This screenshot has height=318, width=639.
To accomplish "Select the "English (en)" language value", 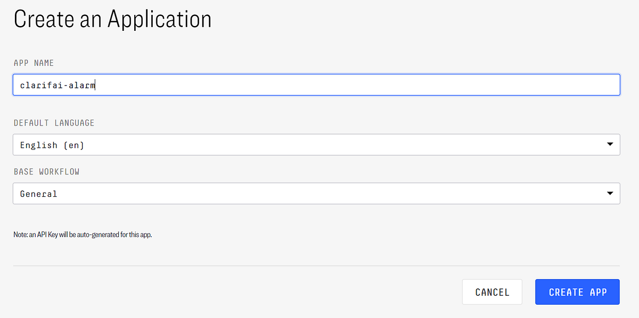I will pyautogui.click(x=52, y=145).
